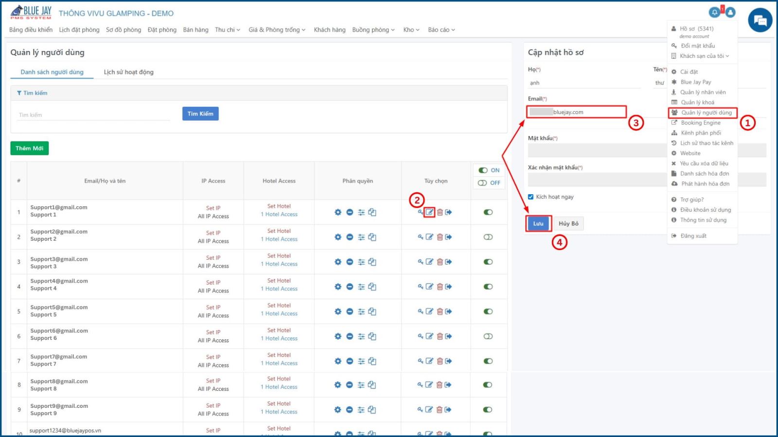778x437 pixels.
Task: Click the 'Tìm kiếm' search input field
Action: point(93,115)
